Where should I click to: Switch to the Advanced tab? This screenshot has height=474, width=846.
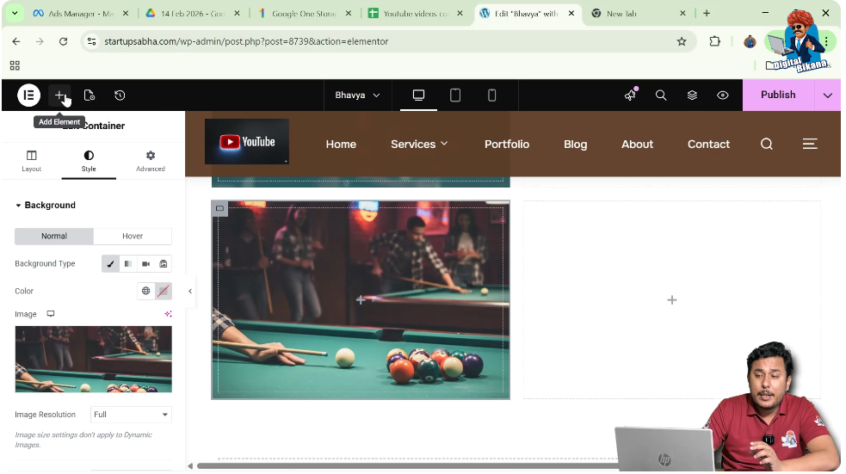(x=151, y=161)
